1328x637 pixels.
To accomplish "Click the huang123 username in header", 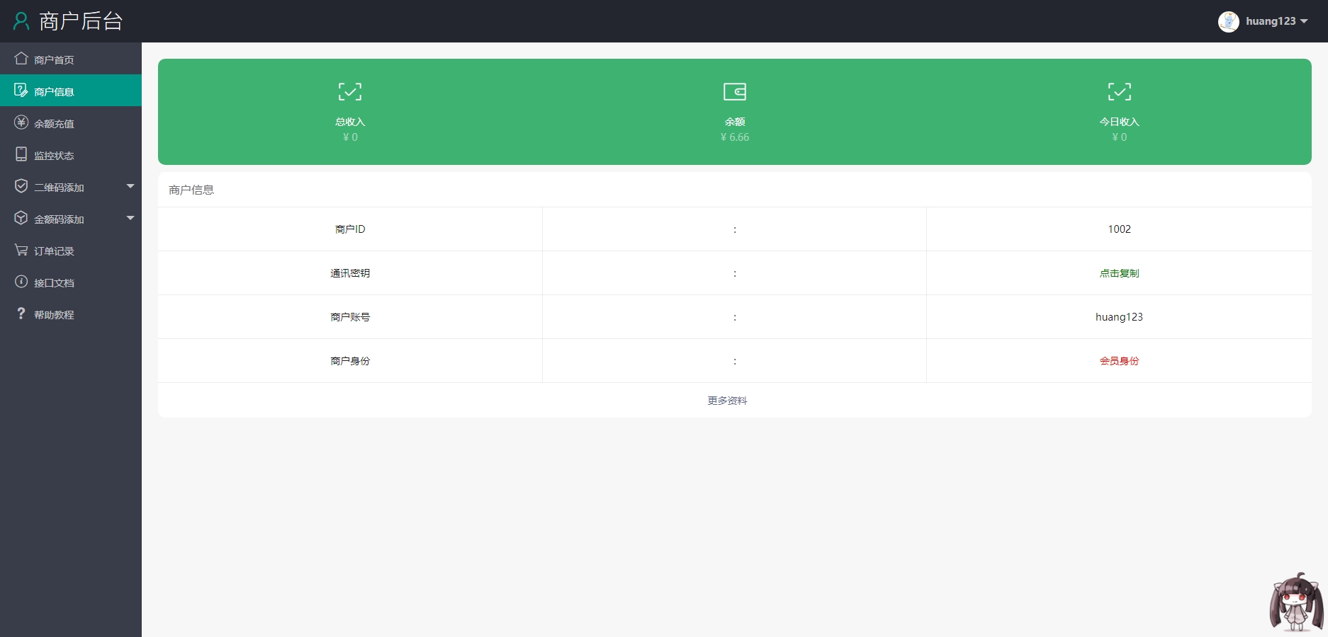I will click(1271, 21).
